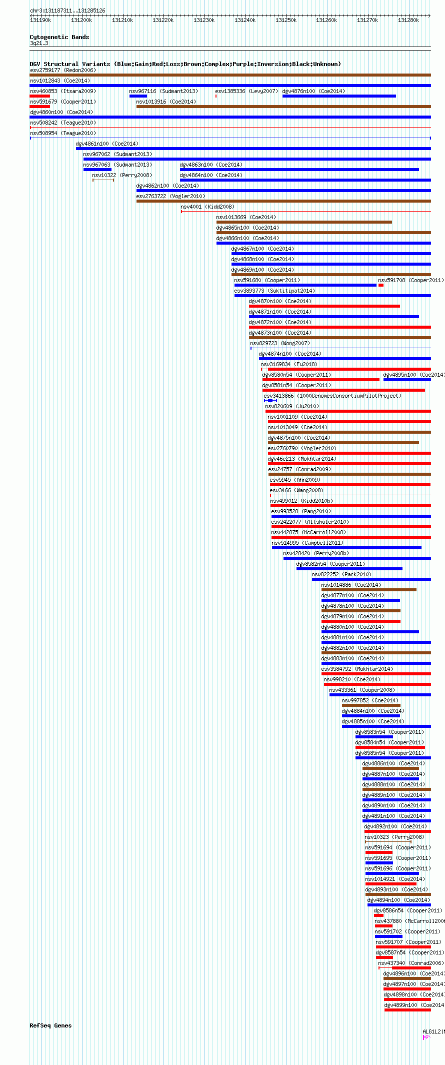Click the esv2759177 (Redon2006) variant label
The image size is (445, 1065).
coord(63,70)
